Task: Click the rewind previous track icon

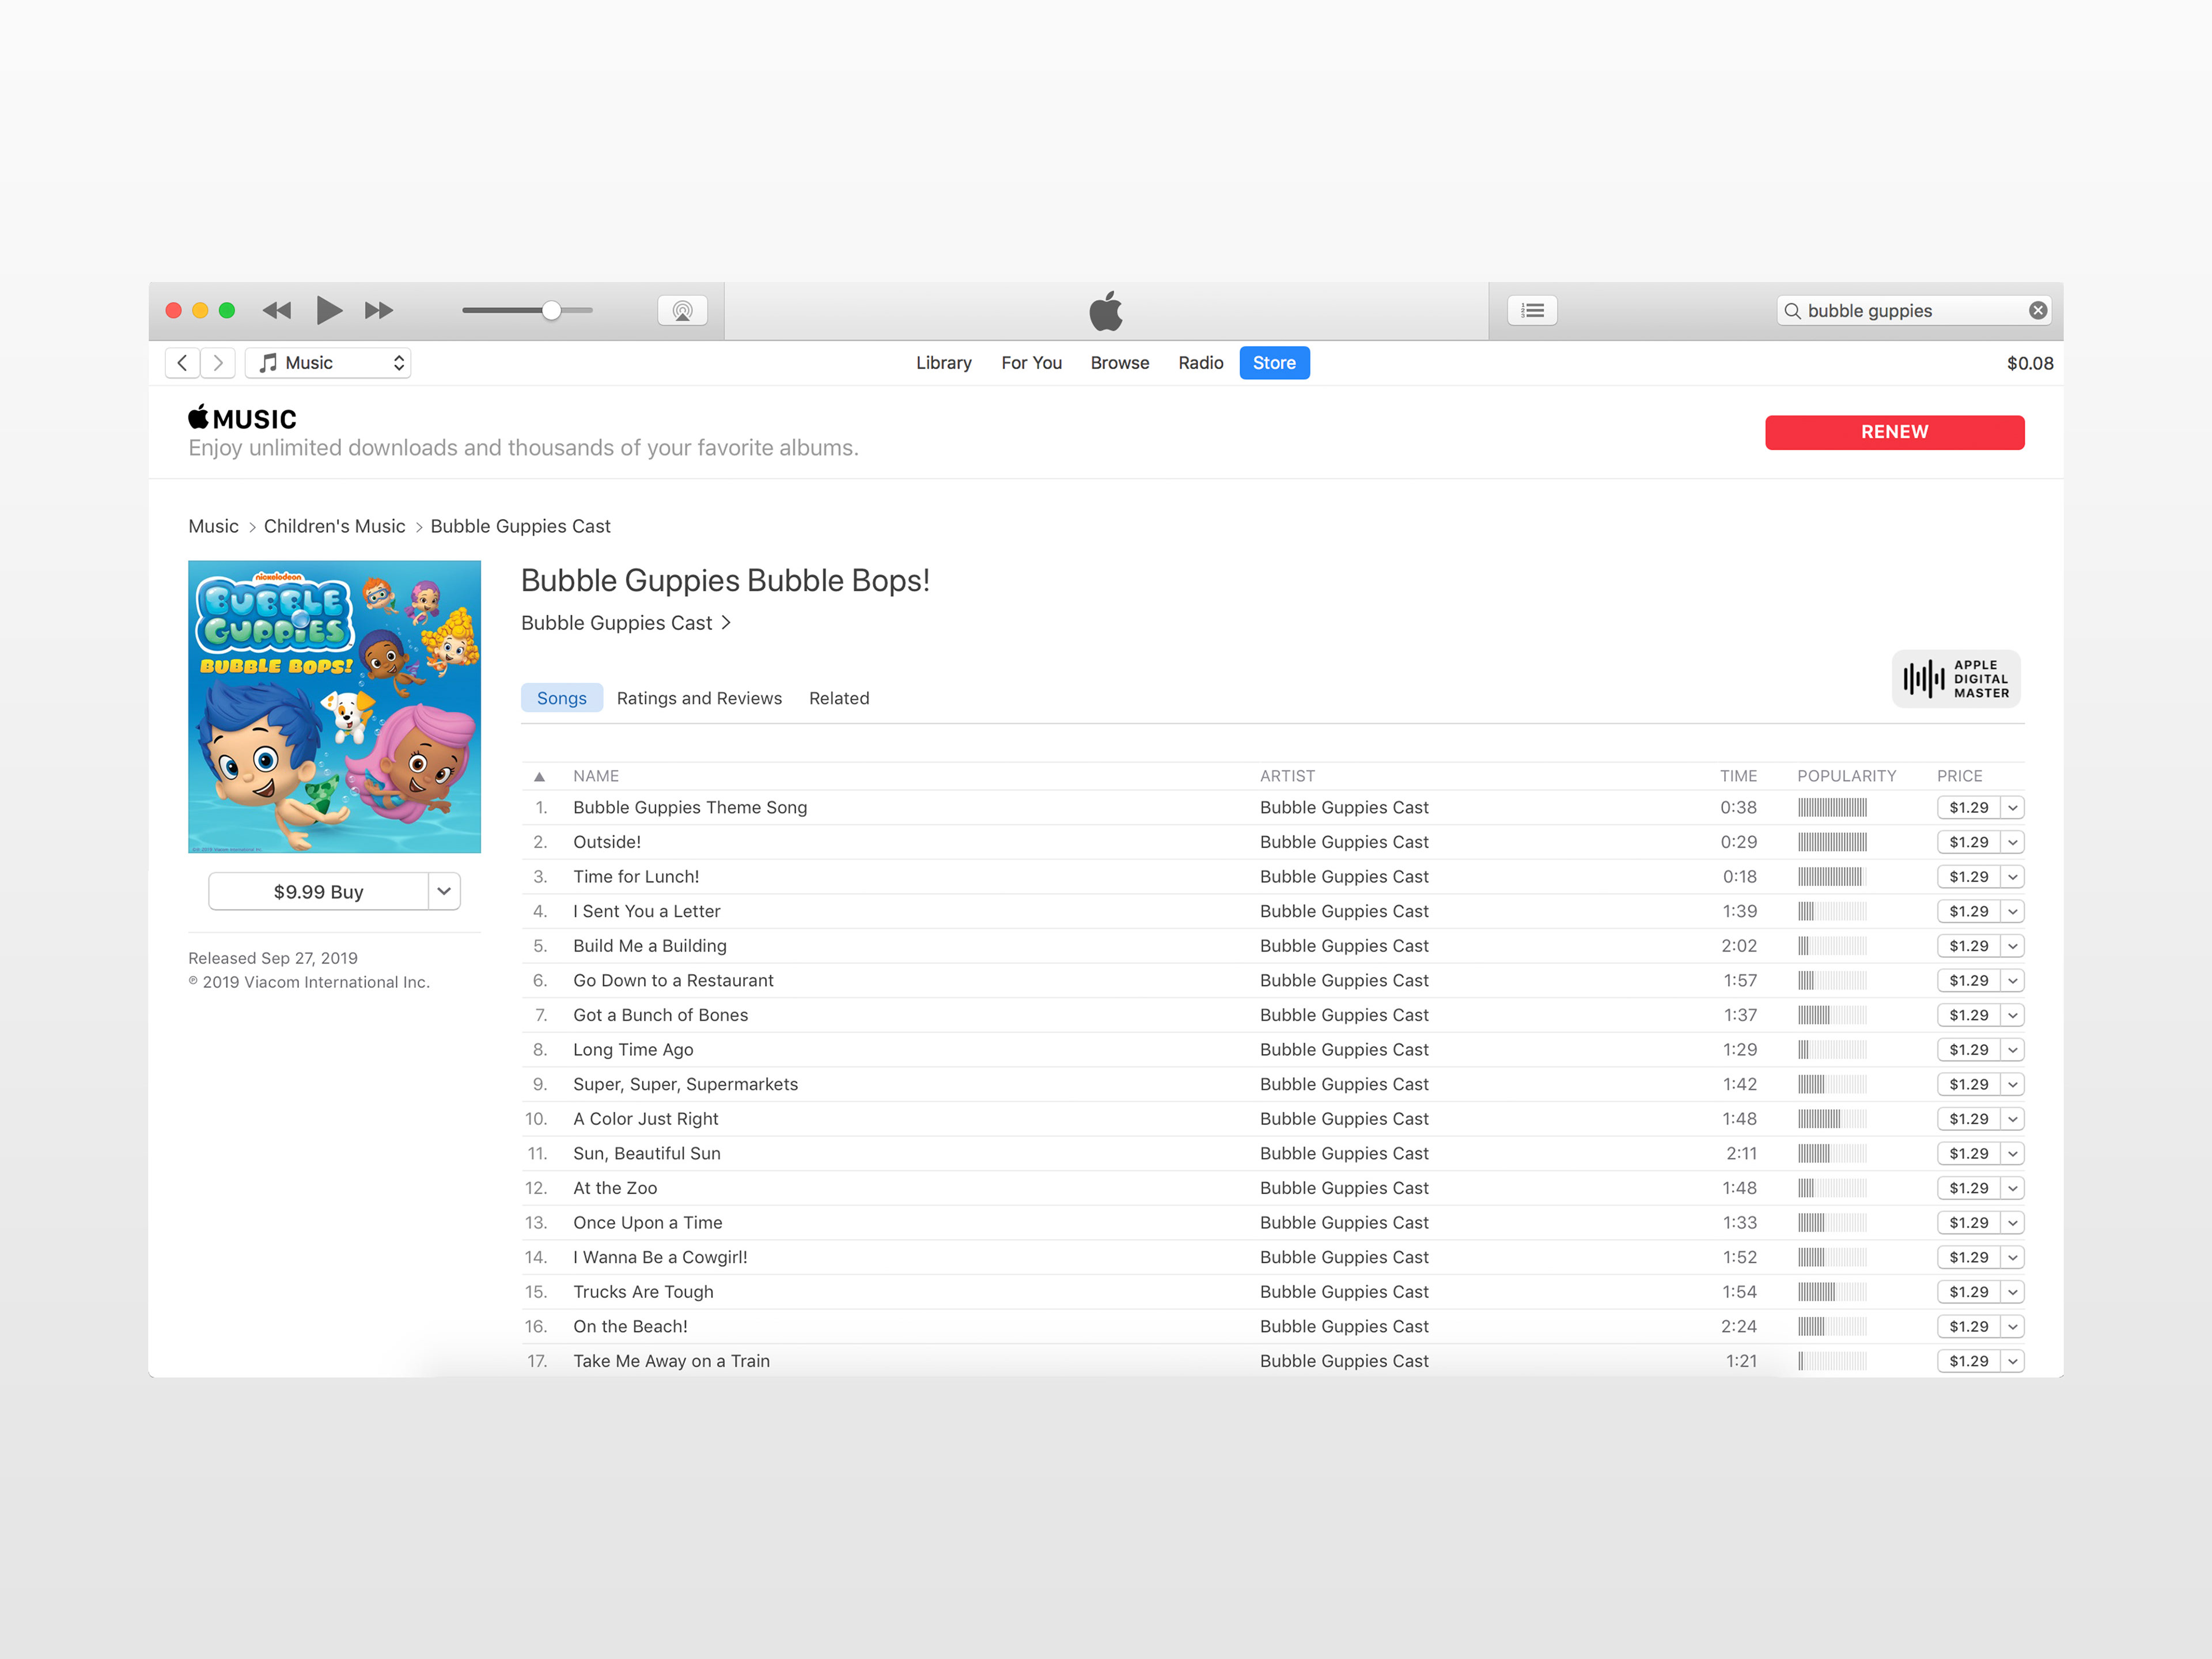Action: tap(277, 310)
